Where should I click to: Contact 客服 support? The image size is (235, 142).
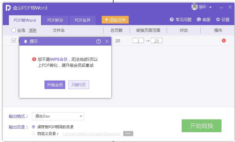coord(204,20)
